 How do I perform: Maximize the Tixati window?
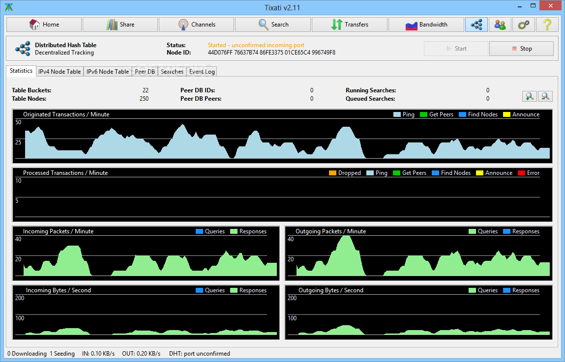coord(533,6)
